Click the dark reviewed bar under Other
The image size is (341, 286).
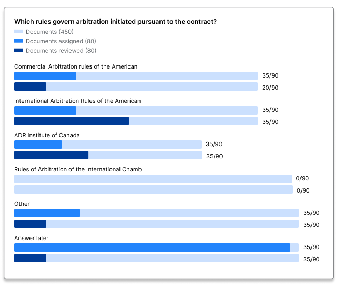point(30,224)
